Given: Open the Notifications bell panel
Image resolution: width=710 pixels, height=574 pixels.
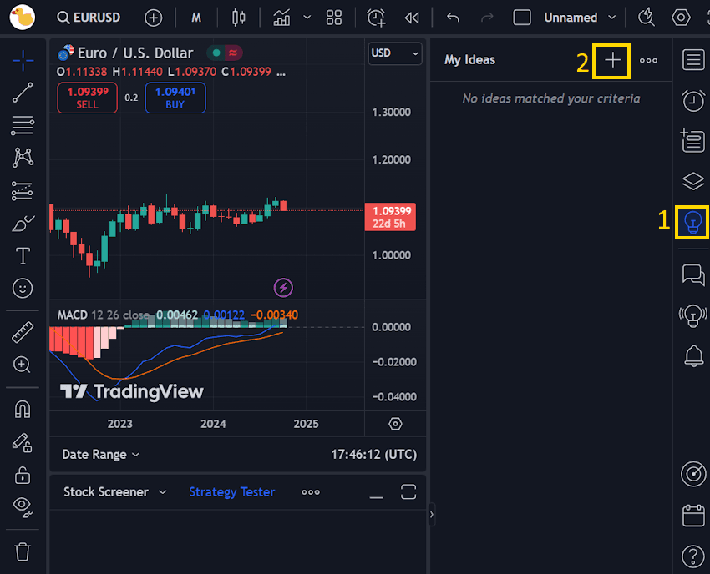Looking at the screenshot, I should point(692,356).
